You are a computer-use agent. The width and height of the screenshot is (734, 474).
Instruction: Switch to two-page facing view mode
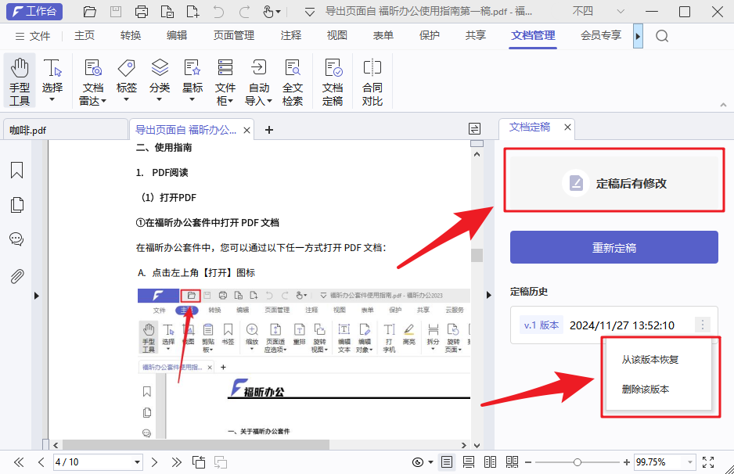click(490, 461)
